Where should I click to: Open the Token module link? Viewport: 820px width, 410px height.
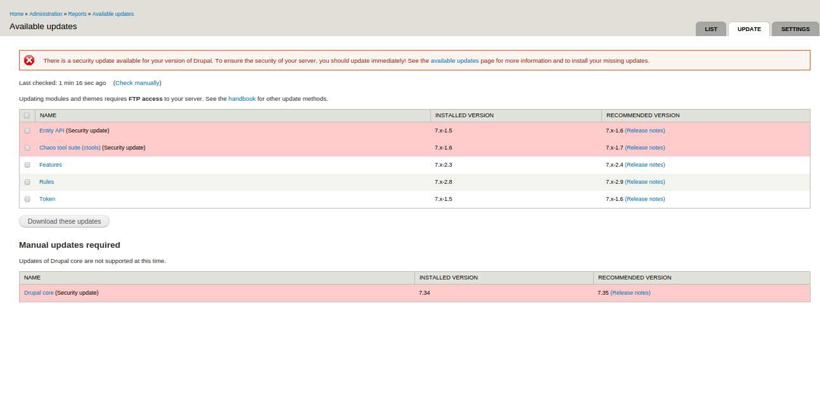tap(47, 199)
